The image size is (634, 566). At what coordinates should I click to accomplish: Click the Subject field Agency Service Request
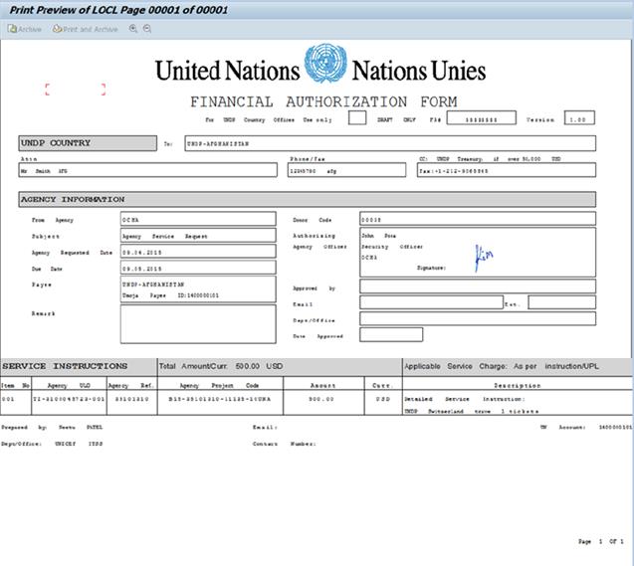[x=197, y=236]
